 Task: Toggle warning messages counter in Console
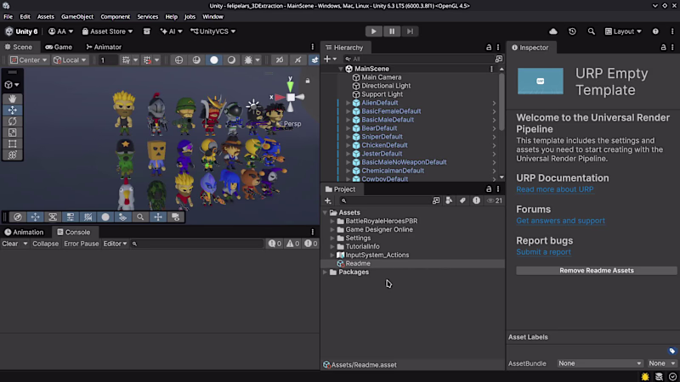292,244
